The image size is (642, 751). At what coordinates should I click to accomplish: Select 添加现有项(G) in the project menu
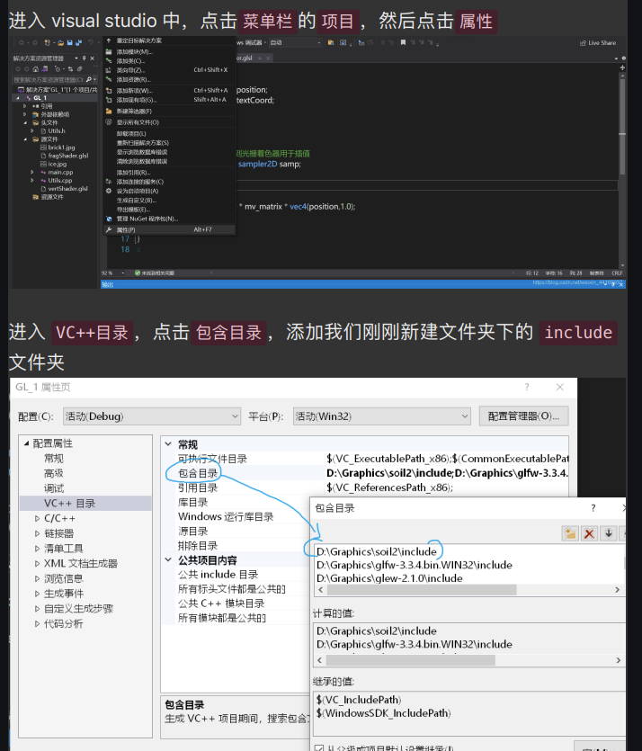(x=169, y=100)
